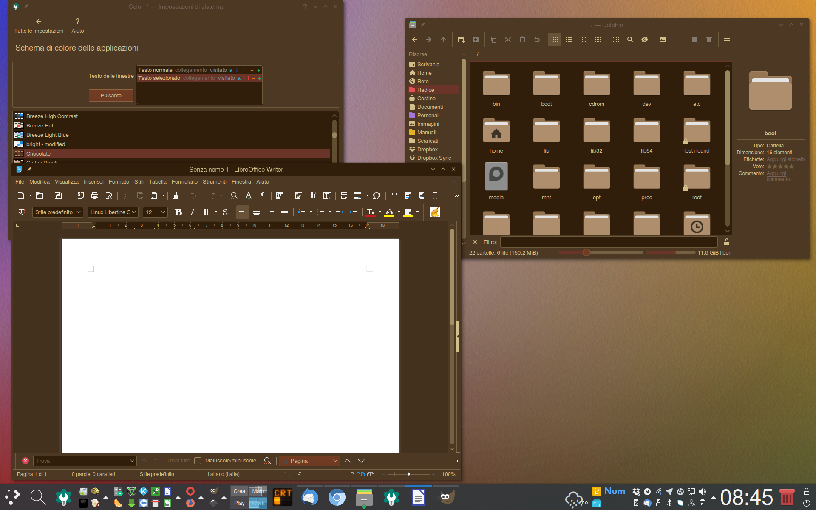Viewport: 816px width, 510px height.
Task: Expand Writer toolbar overflow chevron
Action: [x=456, y=195]
